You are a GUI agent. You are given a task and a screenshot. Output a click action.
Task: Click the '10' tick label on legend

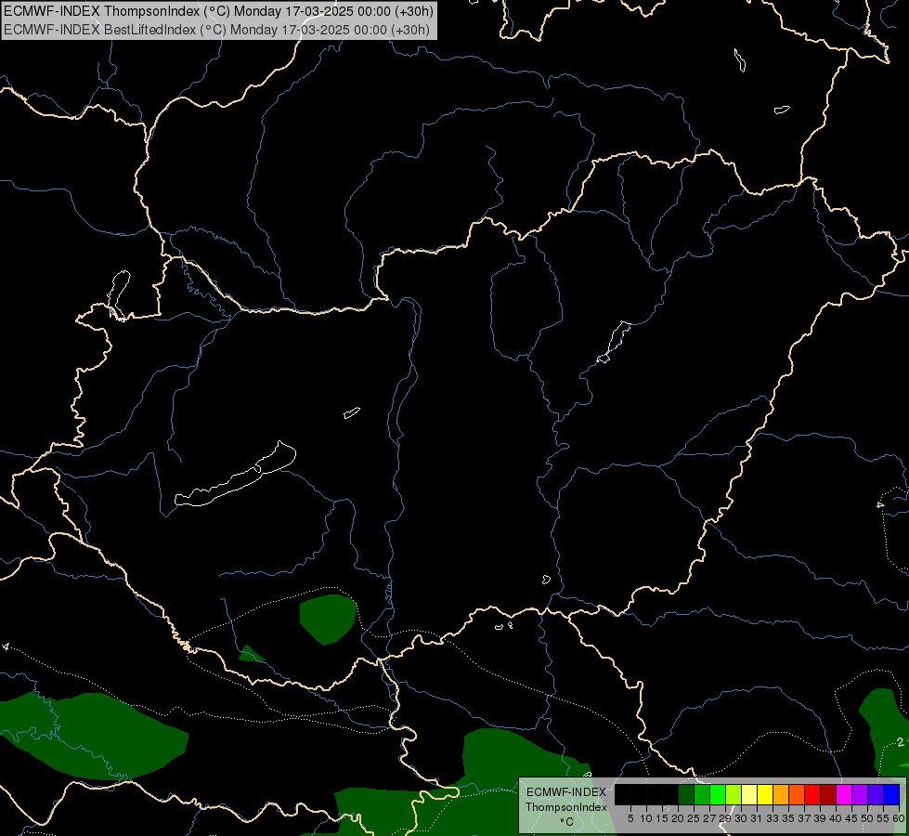(x=646, y=818)
